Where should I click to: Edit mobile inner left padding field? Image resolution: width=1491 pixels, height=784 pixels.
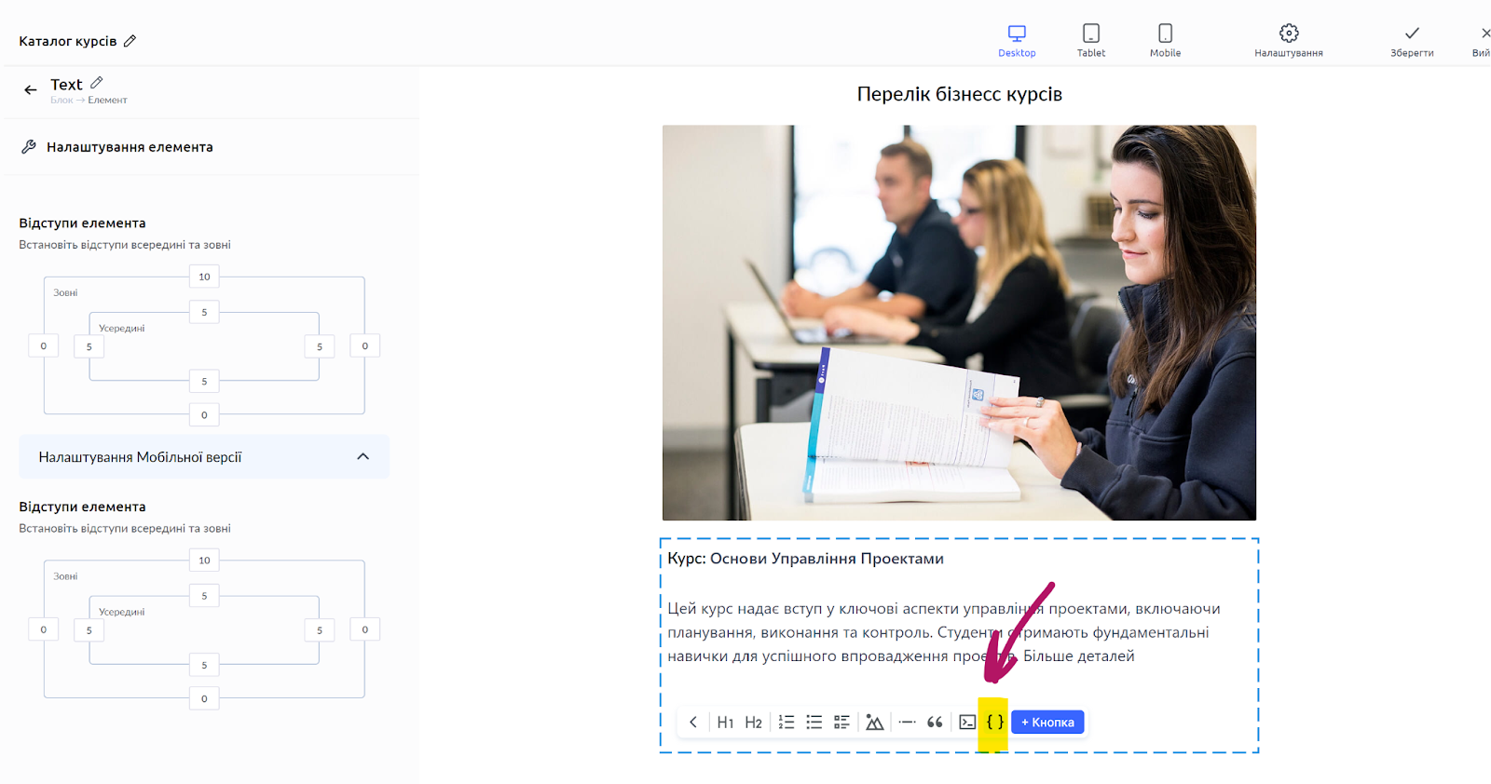pos(89,630)
